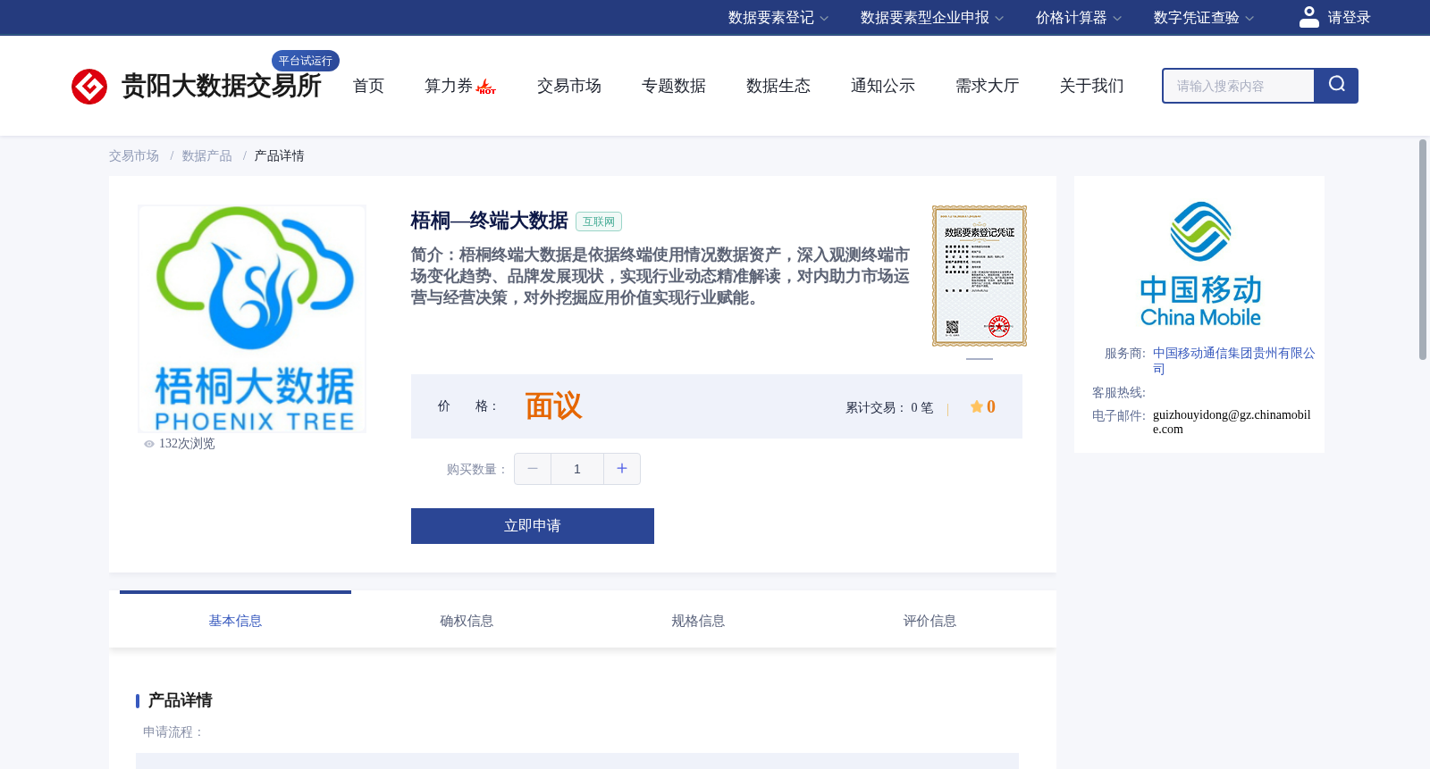Click the eye icon beside 132次浏览
The image size is (1430, 769).
149,444
